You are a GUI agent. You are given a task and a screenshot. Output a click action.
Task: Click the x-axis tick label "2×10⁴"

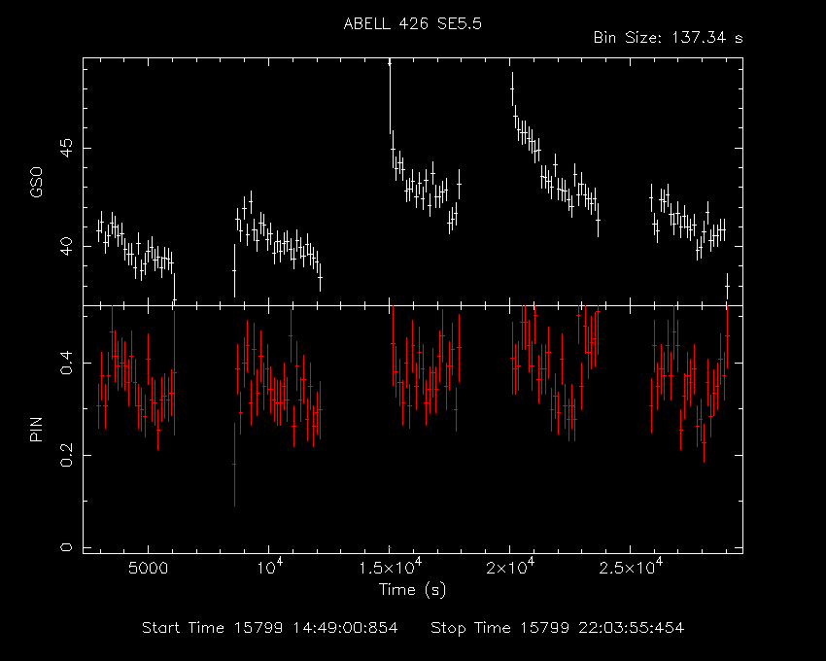point(510,565)
